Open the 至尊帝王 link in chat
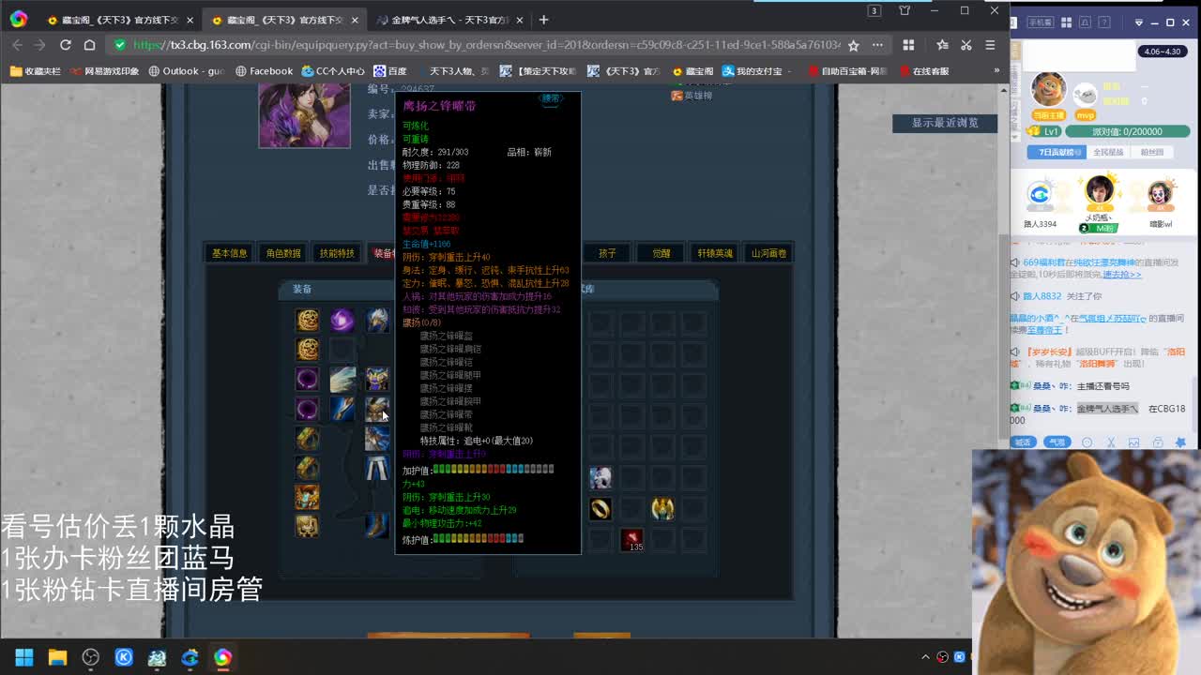 [1044, 330]
